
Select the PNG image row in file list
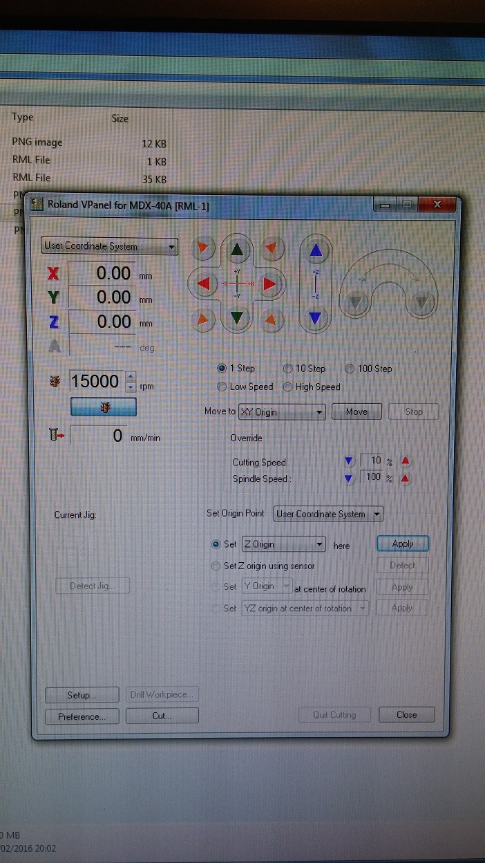pyautogui.click(x=88, y=143)
